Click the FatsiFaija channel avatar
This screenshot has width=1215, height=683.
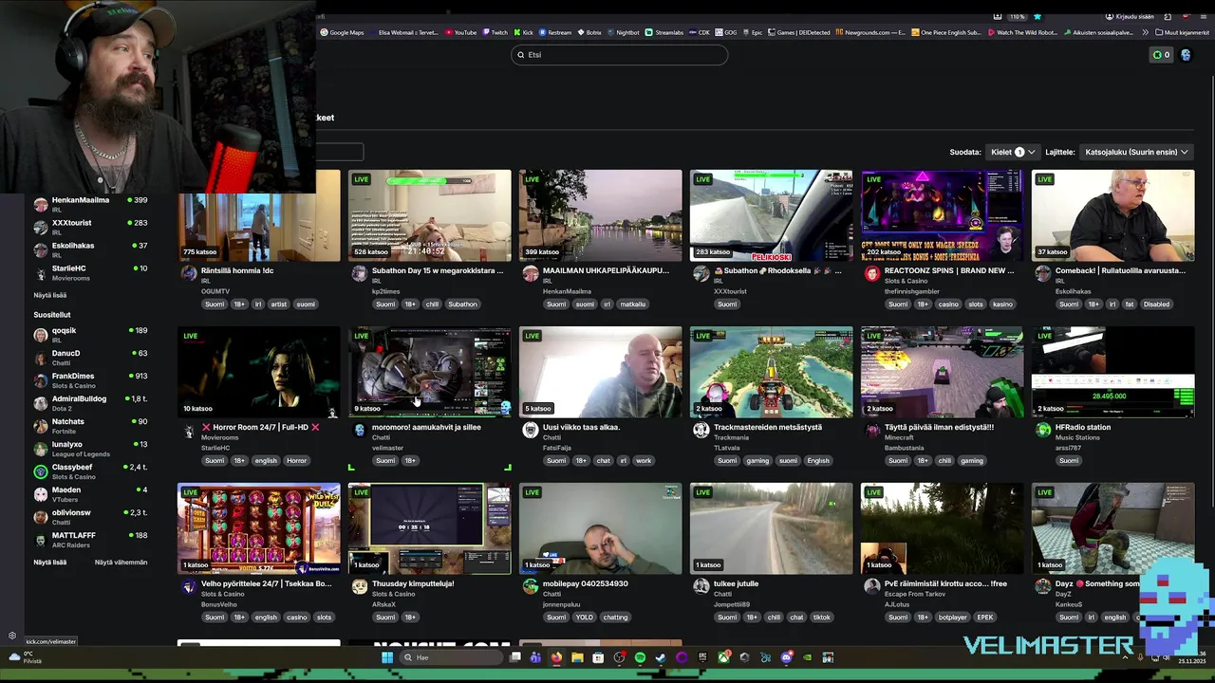tap(530, 430)
